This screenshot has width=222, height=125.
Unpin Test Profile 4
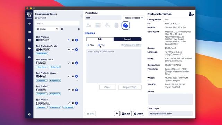click(x=69, y=40)
